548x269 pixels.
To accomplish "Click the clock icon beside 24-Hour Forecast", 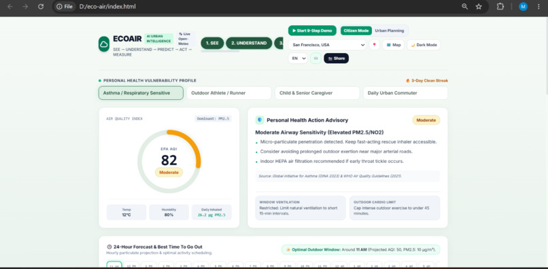I will click(109, 247).
